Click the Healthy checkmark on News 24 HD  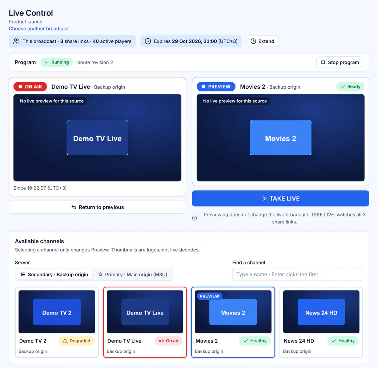click(334, 341)
